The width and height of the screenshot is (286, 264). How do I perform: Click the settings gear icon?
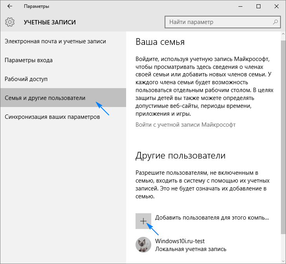coord(10,22)
